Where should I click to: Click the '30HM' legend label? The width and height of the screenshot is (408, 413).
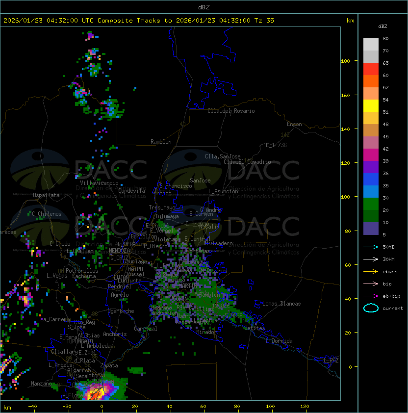pos(388,259)
